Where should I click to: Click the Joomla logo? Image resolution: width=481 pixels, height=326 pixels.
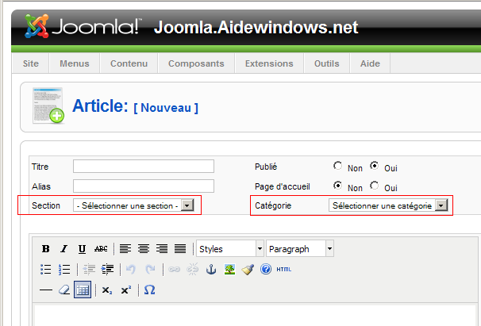[x=83, y=26]
